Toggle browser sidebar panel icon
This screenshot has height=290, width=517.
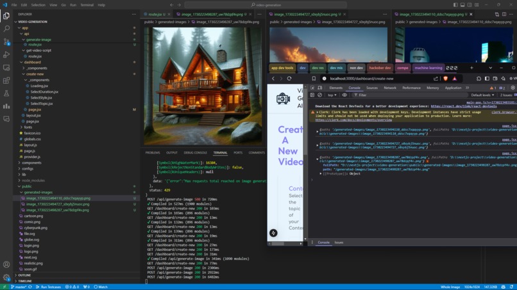[487, 79]
